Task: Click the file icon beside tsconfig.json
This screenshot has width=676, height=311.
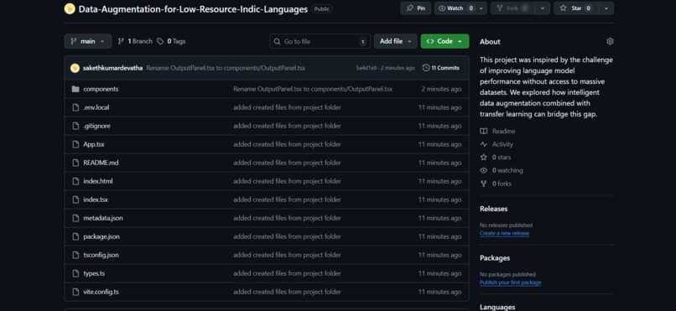Action: tap(75, 255)
